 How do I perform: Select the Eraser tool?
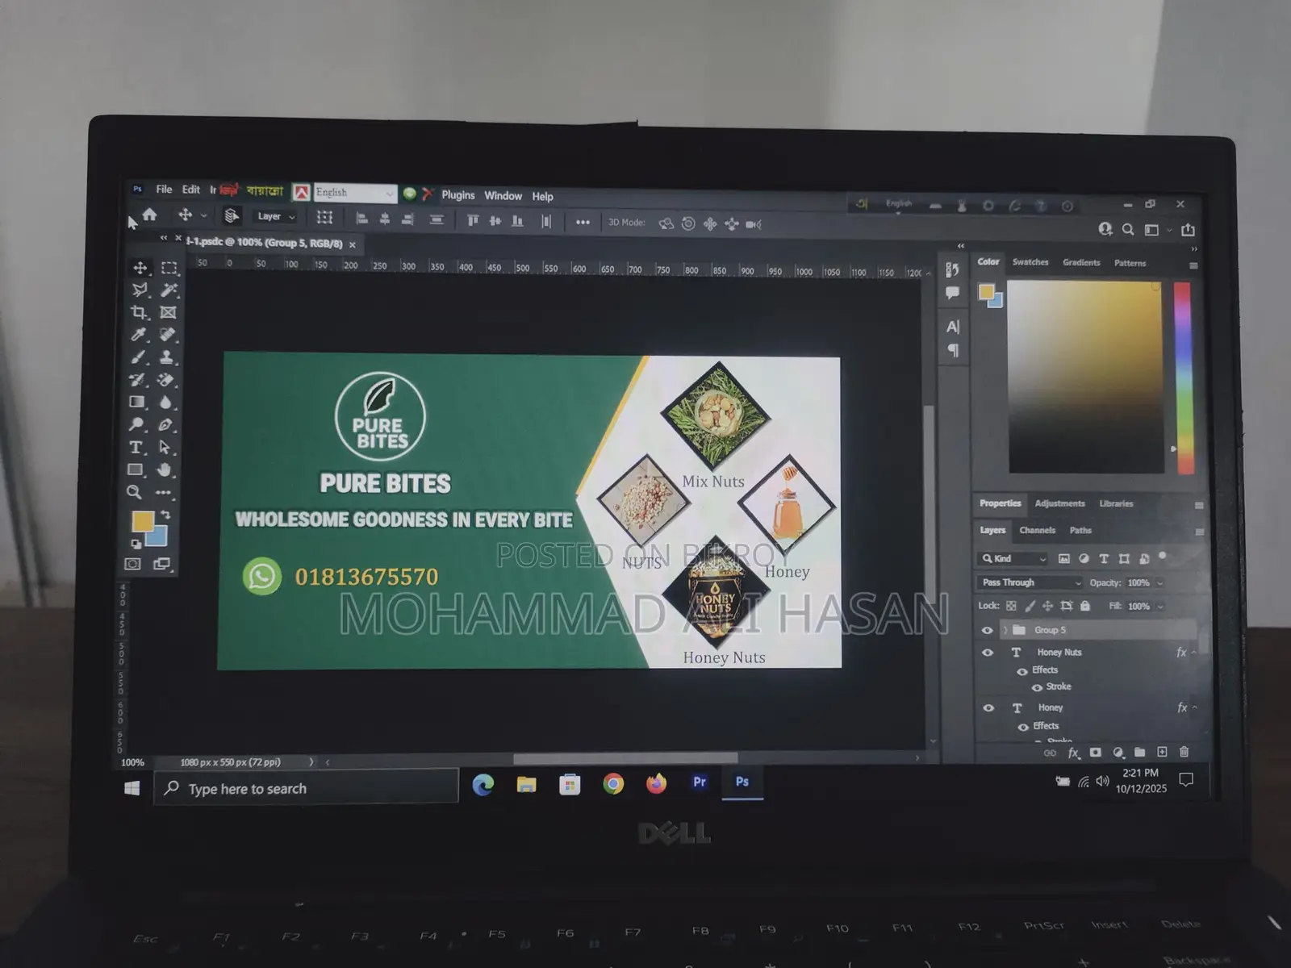tap(166, 379)
